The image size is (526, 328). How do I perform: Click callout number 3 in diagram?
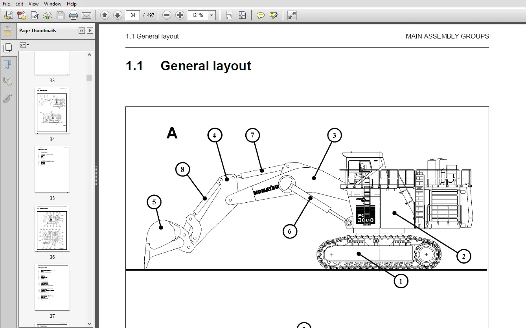[334, 136]
